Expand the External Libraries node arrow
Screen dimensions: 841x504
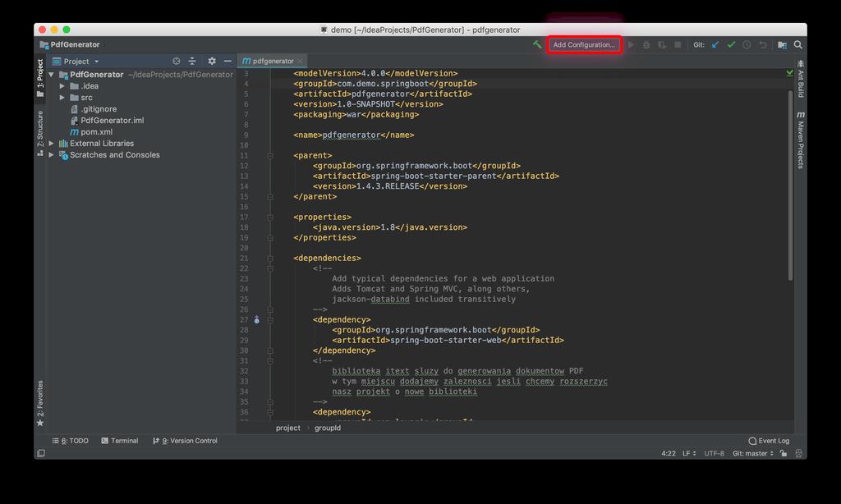pos(52,143)
